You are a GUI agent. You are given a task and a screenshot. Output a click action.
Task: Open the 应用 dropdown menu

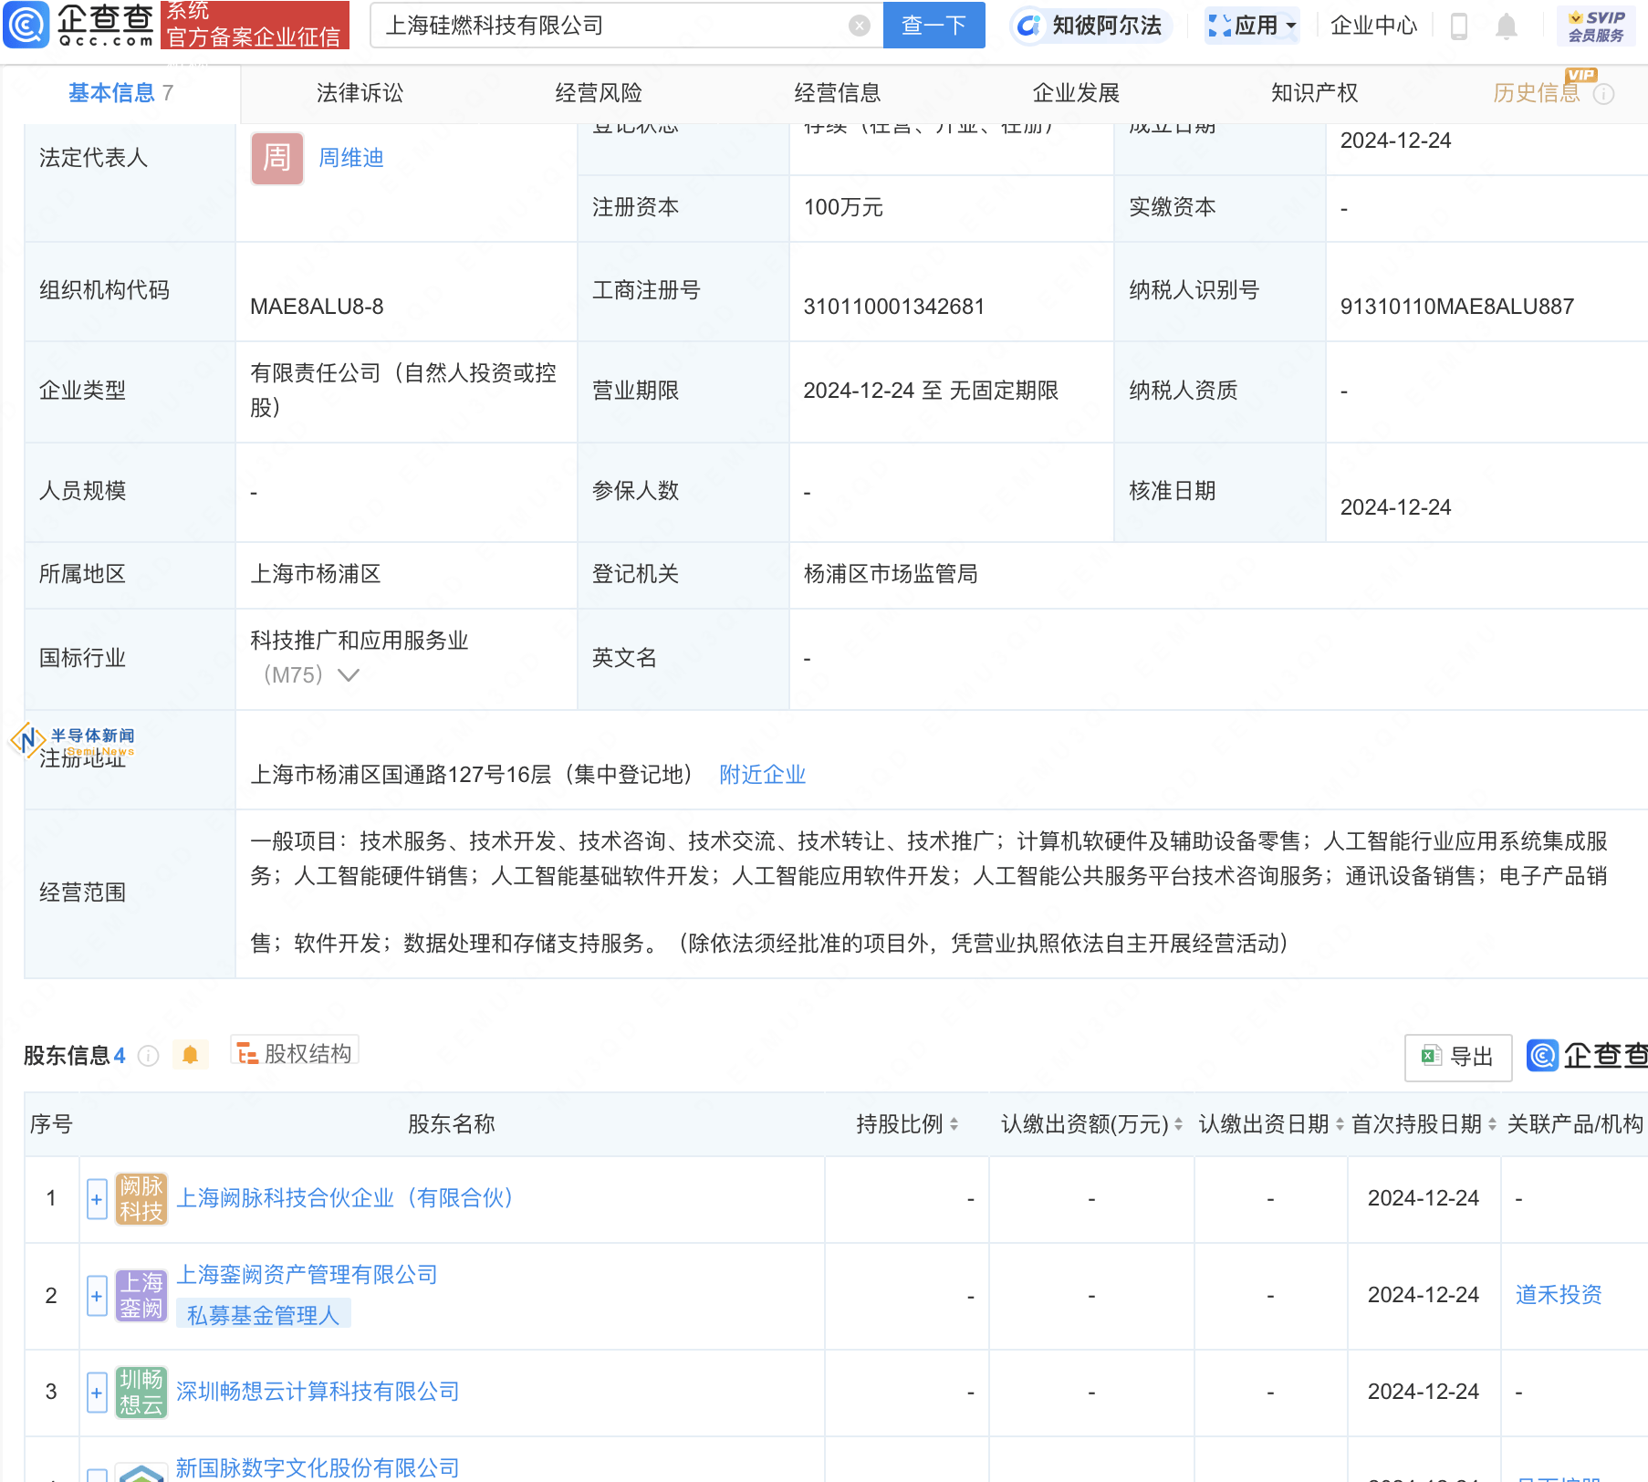(1253, 26)
